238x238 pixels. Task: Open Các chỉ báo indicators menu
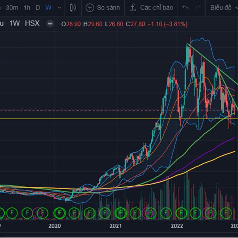click(x=152, y=8)
